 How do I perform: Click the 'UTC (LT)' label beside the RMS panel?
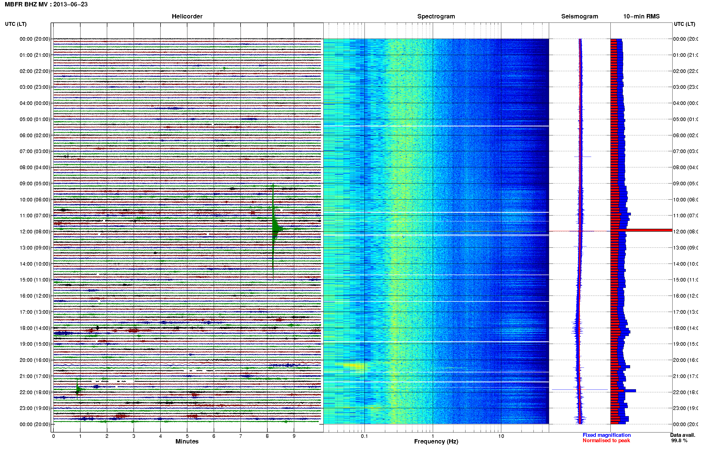click(x=684, y=24)
